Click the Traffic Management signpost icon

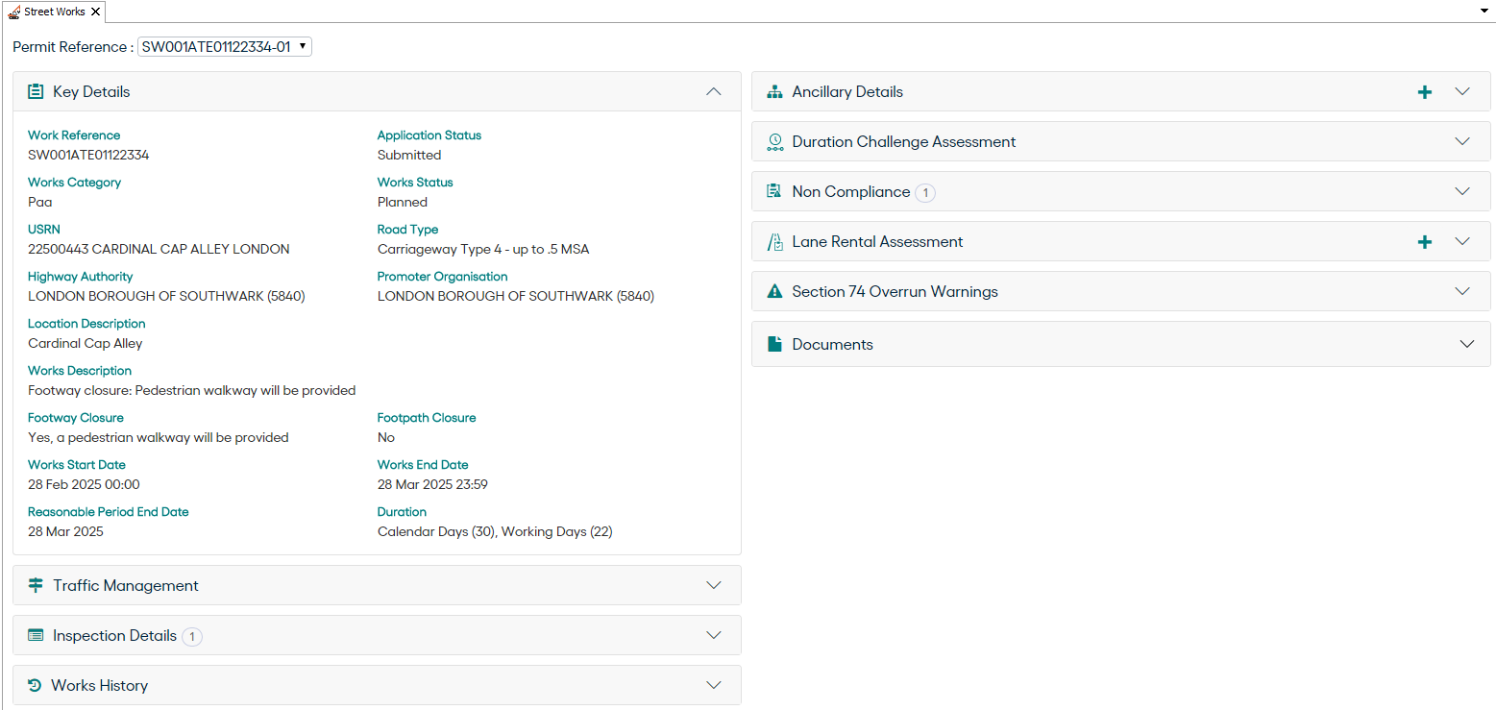[x=36, y=586]
